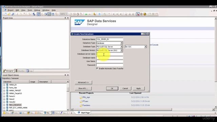Screen dimensions: 217x122
Task: Click the SAP logo on Start Page
Action: tap(80, 22)
